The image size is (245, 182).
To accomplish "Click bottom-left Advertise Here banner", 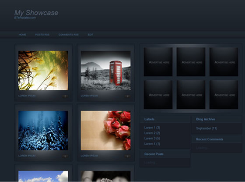I will tap(158, 95).
